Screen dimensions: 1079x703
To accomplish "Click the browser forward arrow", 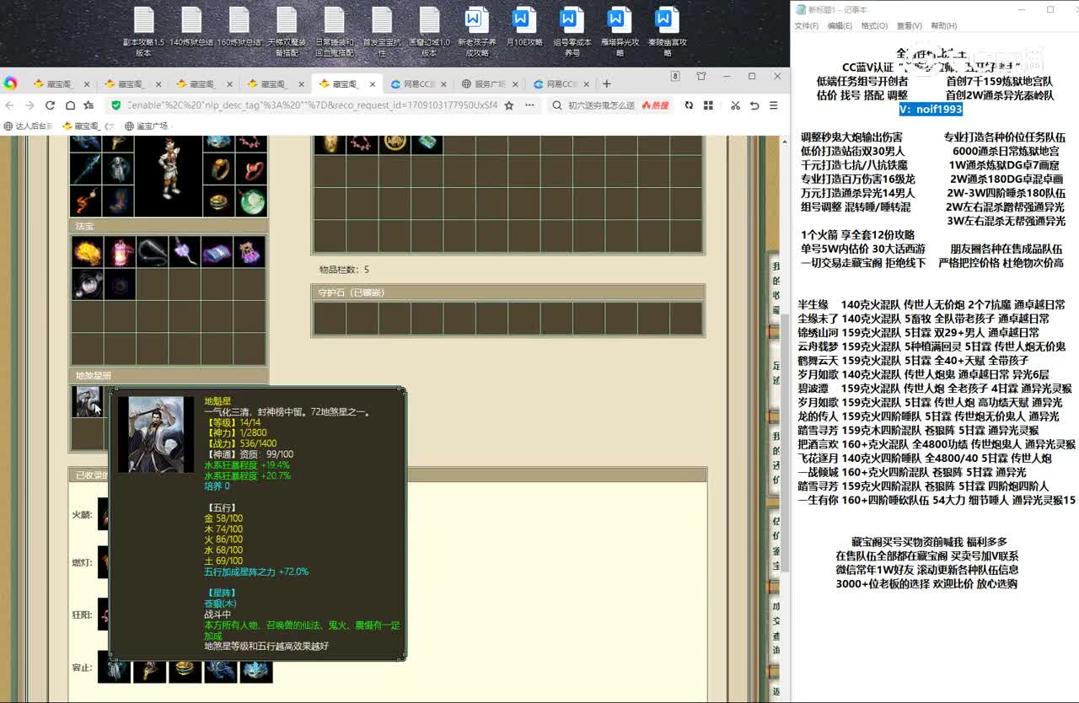I will (x=30, y=105).
